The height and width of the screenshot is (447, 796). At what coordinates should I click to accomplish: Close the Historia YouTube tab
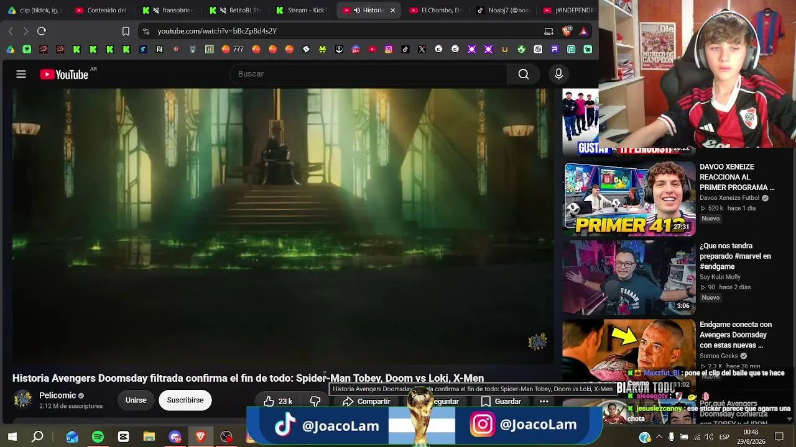392,11
